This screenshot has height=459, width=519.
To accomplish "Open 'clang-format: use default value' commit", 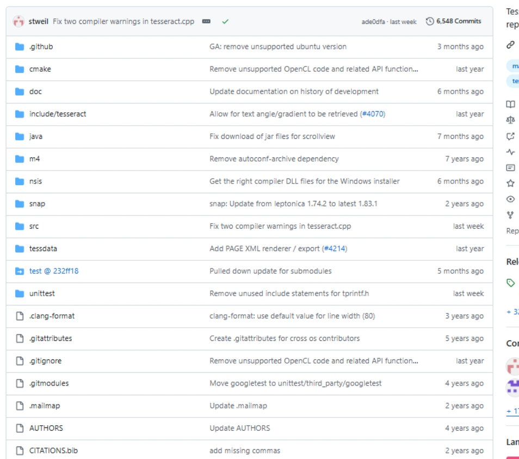I will click(x=292, y=316).
